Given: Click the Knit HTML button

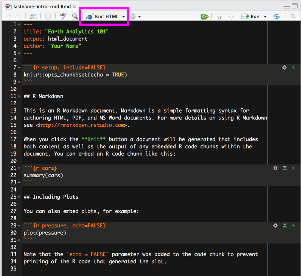Looking at the screenshot, I should 102,17.
